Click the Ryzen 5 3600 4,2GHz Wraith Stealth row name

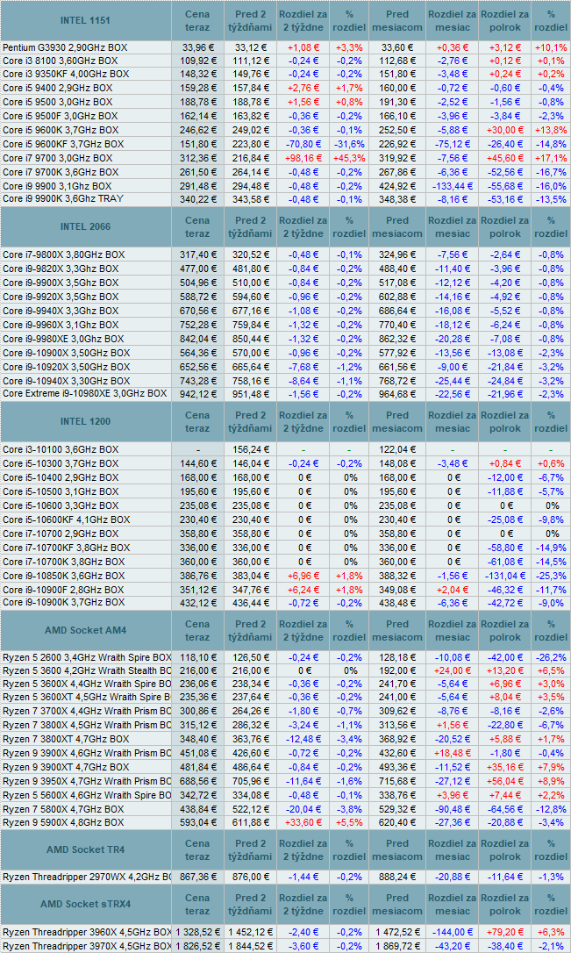point(87,671)
